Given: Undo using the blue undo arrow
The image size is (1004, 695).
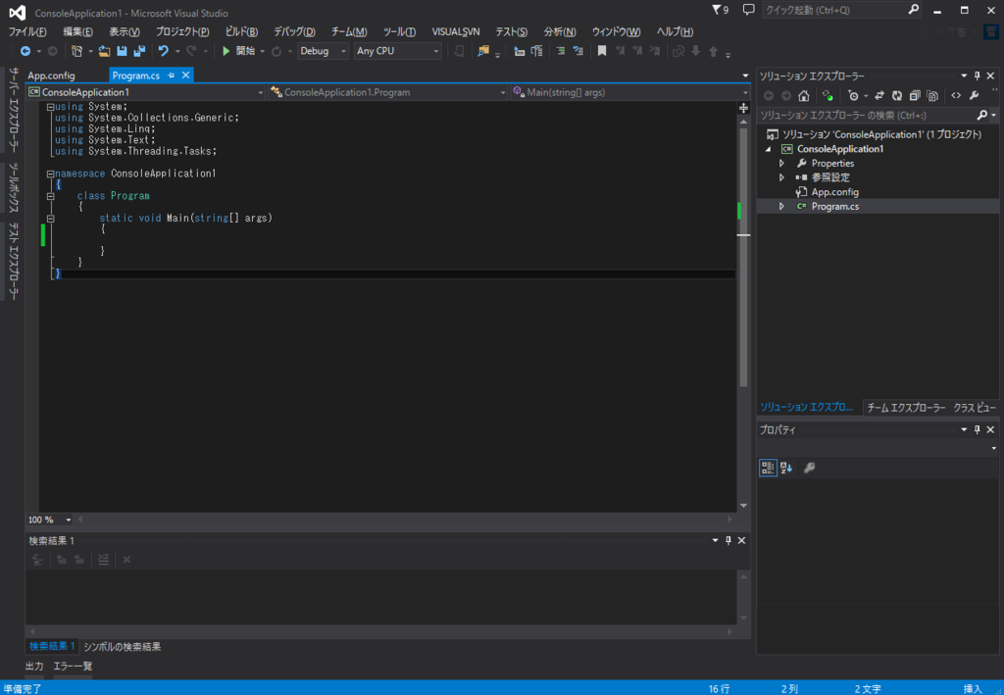Looking at the screenshot, I should [164, 51].
